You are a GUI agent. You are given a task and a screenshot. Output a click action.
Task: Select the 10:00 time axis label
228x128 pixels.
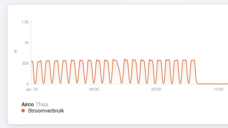click(218, 89)
